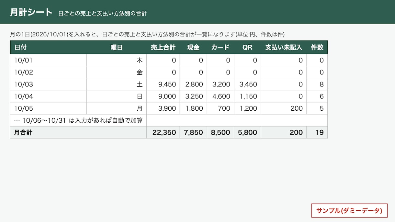Viewport: 395px width, 222px height.
Task: Select card value 700
Action: (x=220, y=108)
